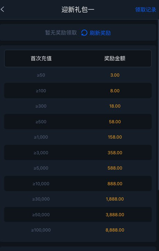Viewport: 159px width, 251px height.
Task: Click the 1,888.00 reward amount
Action: 115,199
